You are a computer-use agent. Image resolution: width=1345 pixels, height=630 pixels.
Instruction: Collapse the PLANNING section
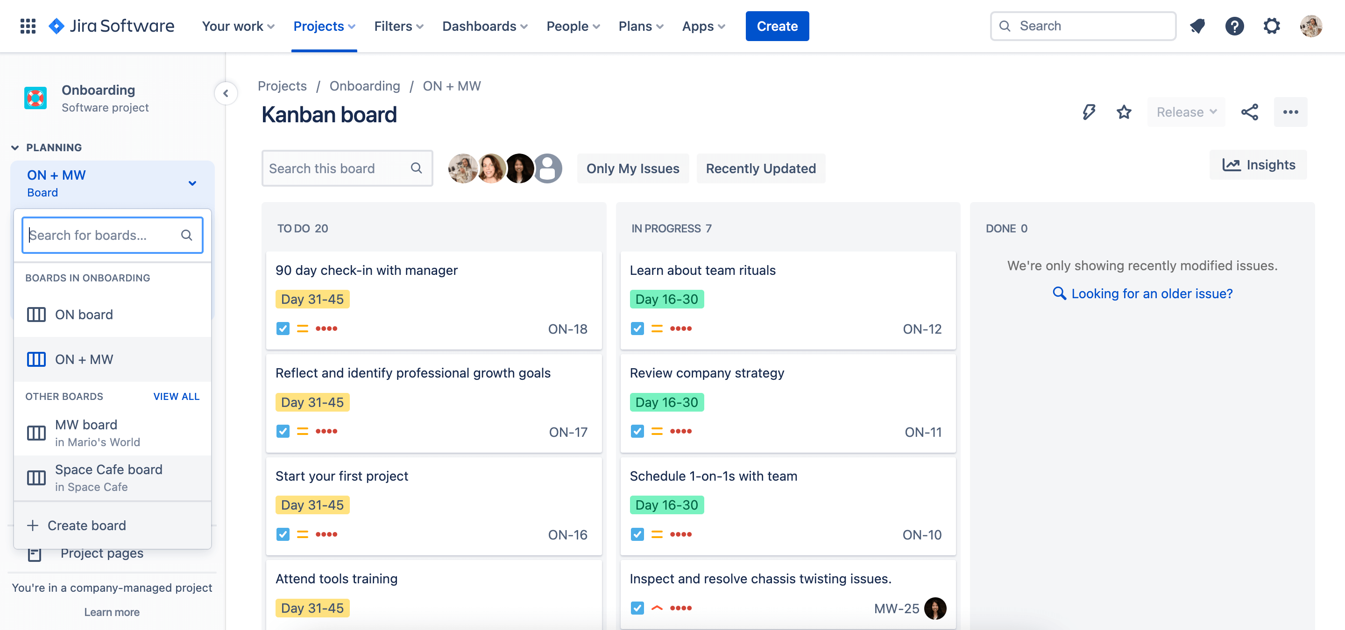tap(15, 147)
